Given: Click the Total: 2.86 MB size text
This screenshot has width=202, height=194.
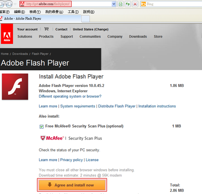Looking at the screenshot, I should click(x=177, y=188).
